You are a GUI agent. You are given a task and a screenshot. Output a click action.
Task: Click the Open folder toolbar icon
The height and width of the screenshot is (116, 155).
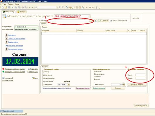click(6, 7)
